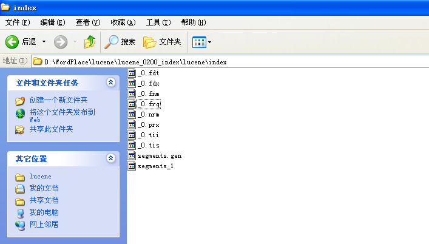Go up one folder level icon
Screen dimensions: 429x244
point(90,42)
